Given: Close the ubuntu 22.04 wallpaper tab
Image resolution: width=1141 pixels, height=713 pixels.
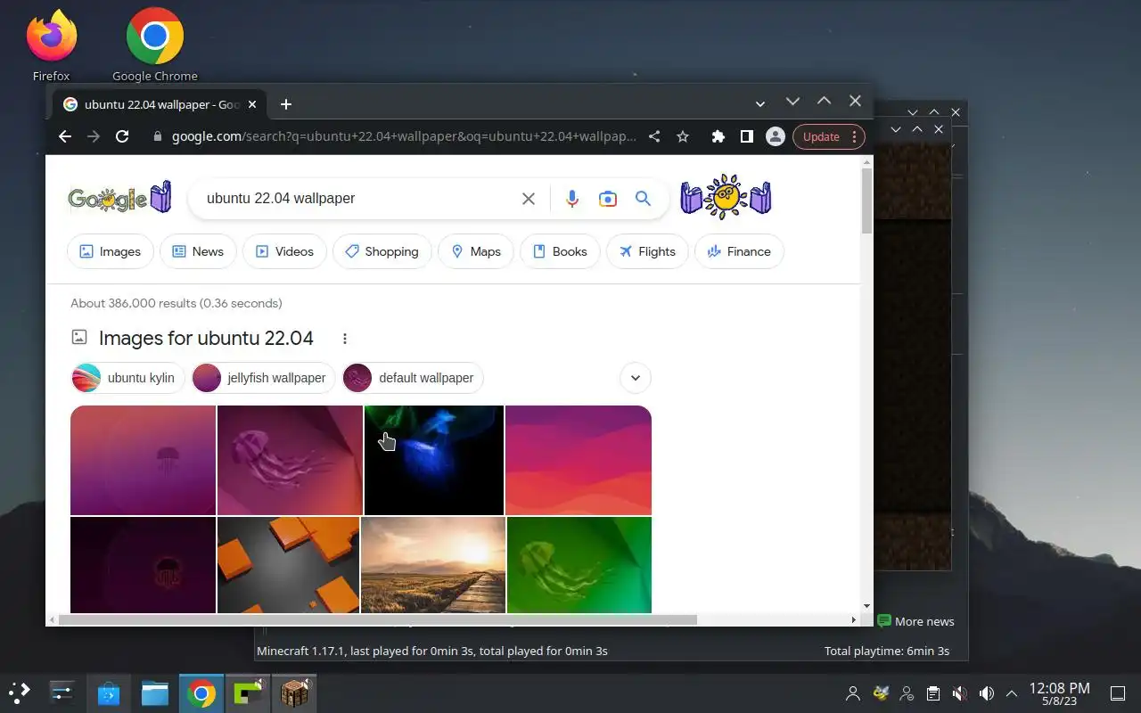Looking at the screenshot, I should click(252, 104).
